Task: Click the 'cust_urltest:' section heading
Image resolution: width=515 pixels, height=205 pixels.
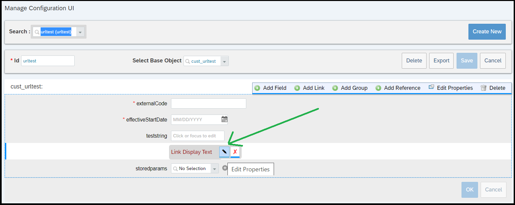Action: point(27,86)
